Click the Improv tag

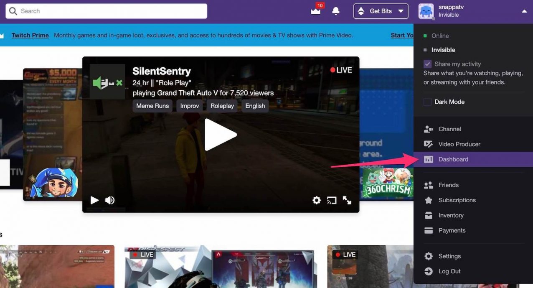pyautogui.click(x=190, y=106)
